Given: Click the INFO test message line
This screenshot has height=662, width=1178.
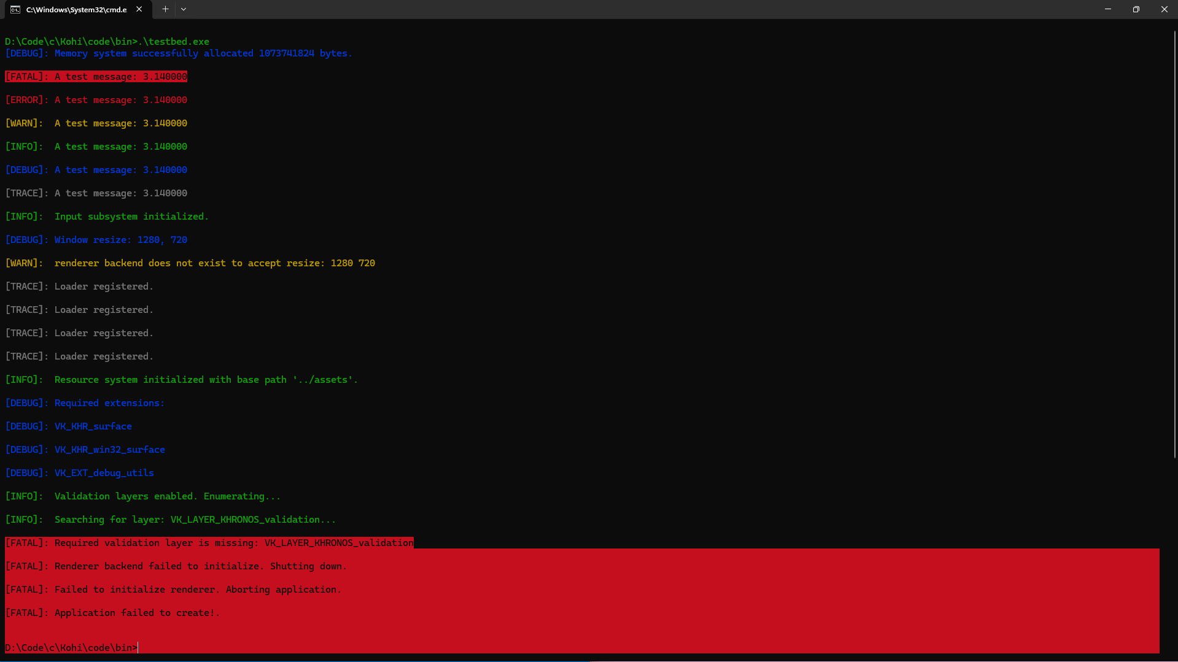Looking at the screenshot, I should [96, 147].
